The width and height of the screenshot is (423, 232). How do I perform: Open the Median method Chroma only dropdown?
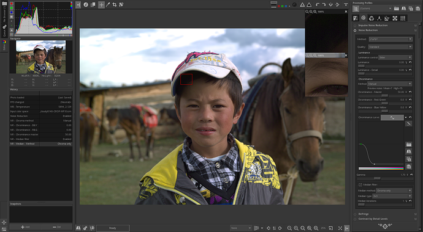[x=394, y=190]
